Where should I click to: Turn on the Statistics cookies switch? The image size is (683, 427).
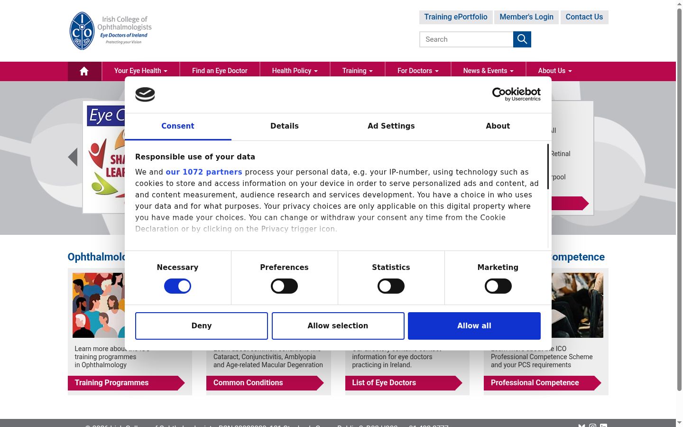coord(391,286)
